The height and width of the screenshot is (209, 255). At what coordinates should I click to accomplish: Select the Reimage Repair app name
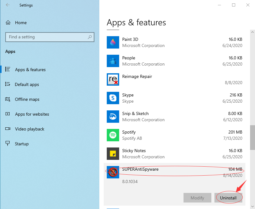(137, 76)
